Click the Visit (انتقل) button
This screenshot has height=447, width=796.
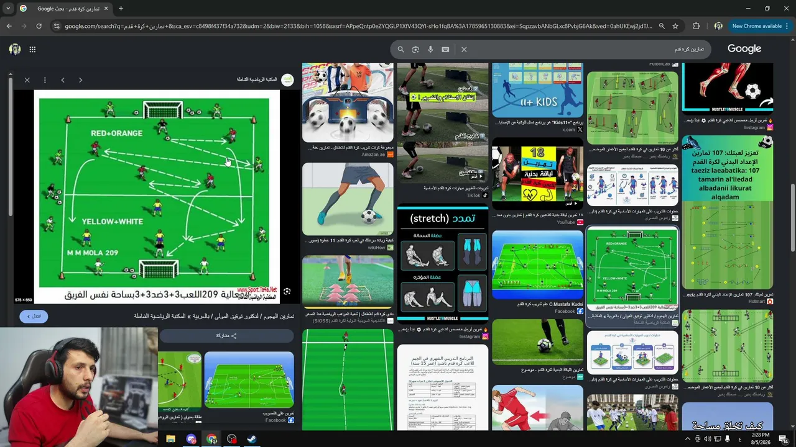pyautogui.click(x=34, y=317)
